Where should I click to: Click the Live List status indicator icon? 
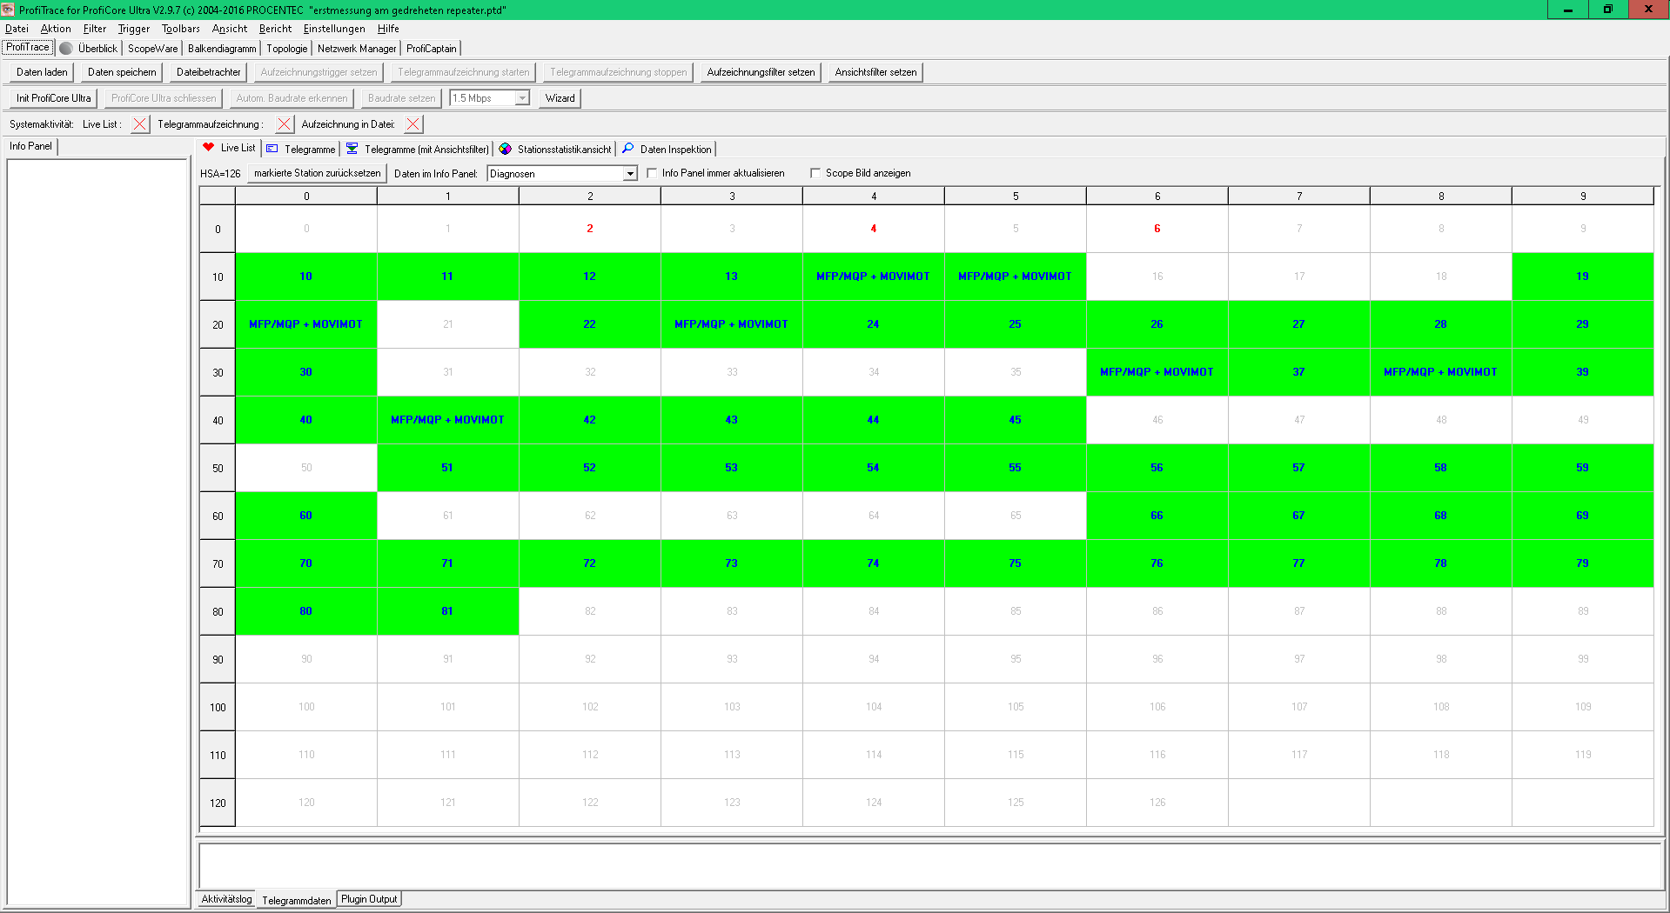(139, 124)
